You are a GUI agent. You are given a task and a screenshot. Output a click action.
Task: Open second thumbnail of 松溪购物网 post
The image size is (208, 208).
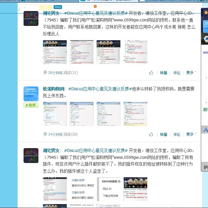click(x=82, y=114)
